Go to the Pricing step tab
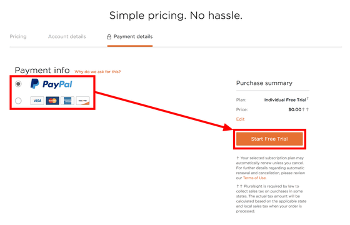 (18, 37)
